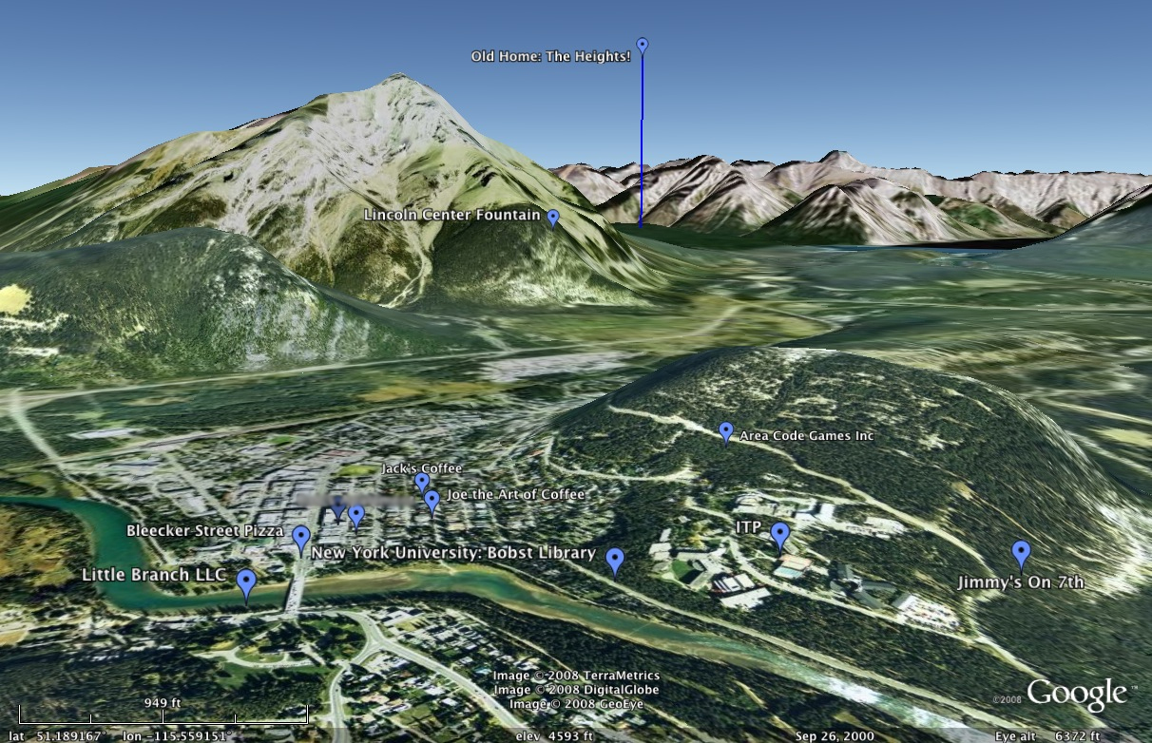
Task: Select the Jimmy's On 7th placemark pin
Action: [1021, 554]
